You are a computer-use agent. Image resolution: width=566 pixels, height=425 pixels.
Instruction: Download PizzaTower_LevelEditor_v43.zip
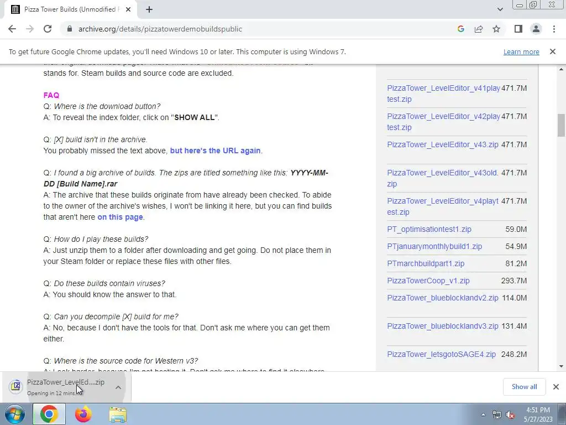pyautogui.click(x=443, y=144)
